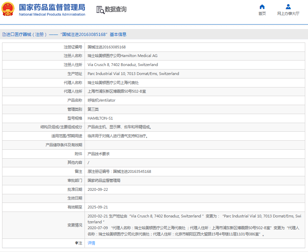Select address Via Crusch 8, 7402 Bonaduz in 注册人住所 row
Image resolution: width=308 pixels, height=252 pixels.
(x=123, y=65)
